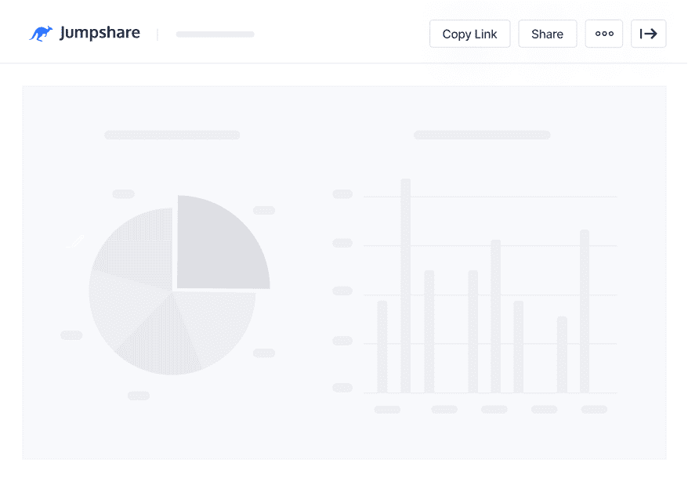Click the Share button
The image size is (688, 481).
tap(547, 34)
